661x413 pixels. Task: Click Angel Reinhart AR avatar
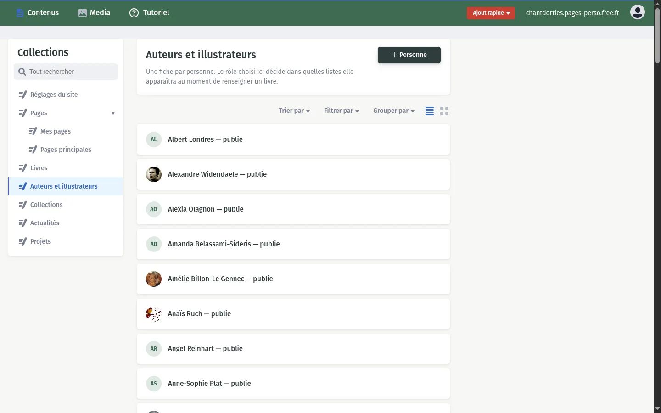pos(154,349)
